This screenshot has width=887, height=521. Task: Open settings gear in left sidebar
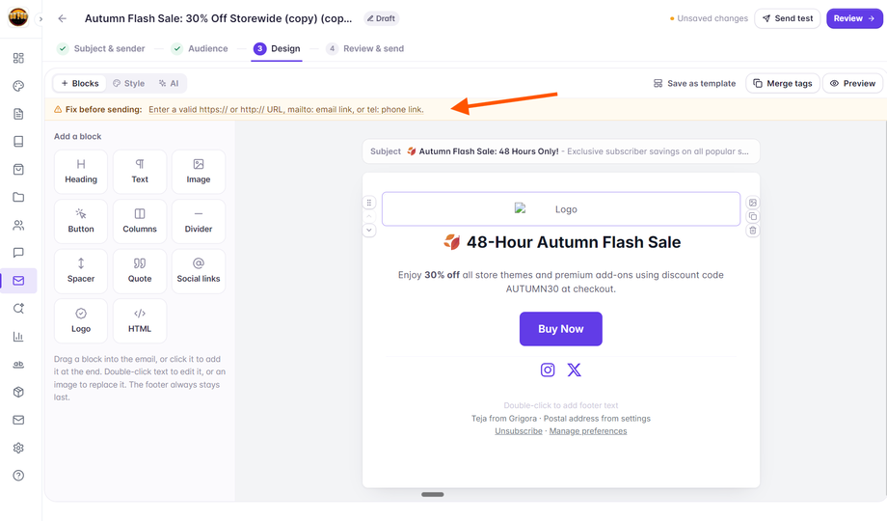pyautogui.click(x=18, y=448)
